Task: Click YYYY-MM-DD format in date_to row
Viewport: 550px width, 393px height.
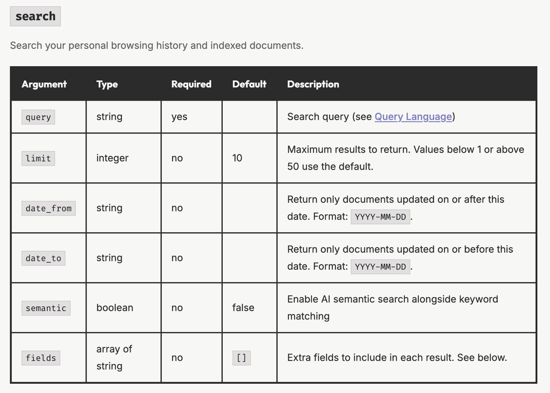Action: pyautogui.click(x=380, y=267)
